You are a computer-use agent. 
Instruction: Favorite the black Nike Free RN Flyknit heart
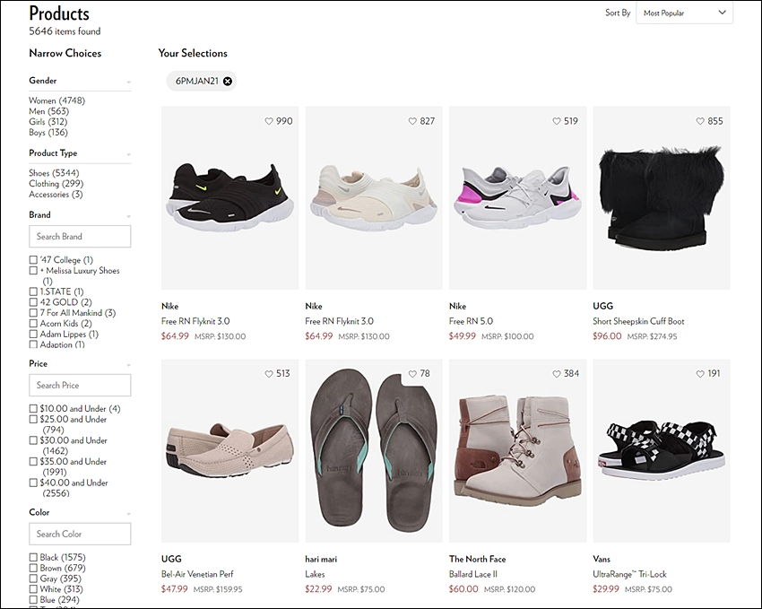[270, 121]
